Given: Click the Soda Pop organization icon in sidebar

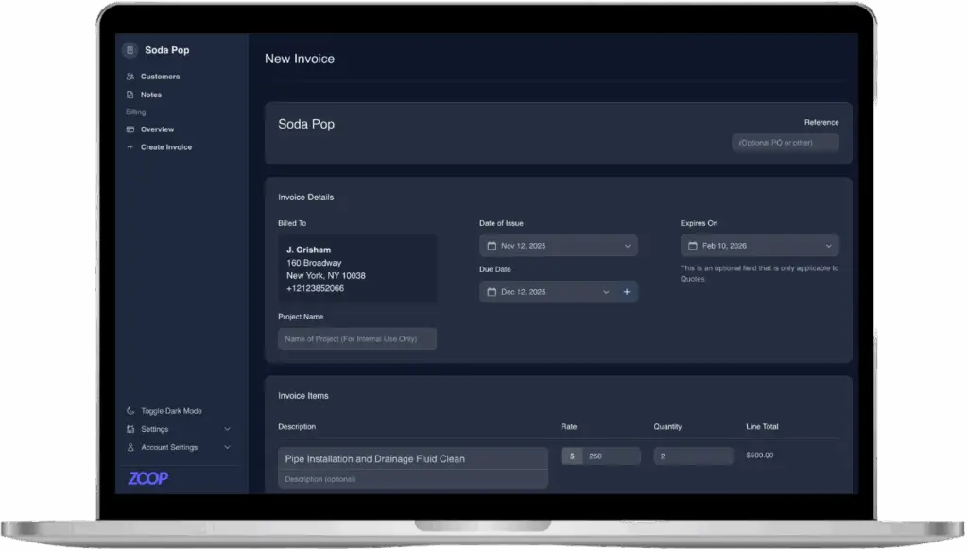Looking at the screenshot, I should point(130,50).
